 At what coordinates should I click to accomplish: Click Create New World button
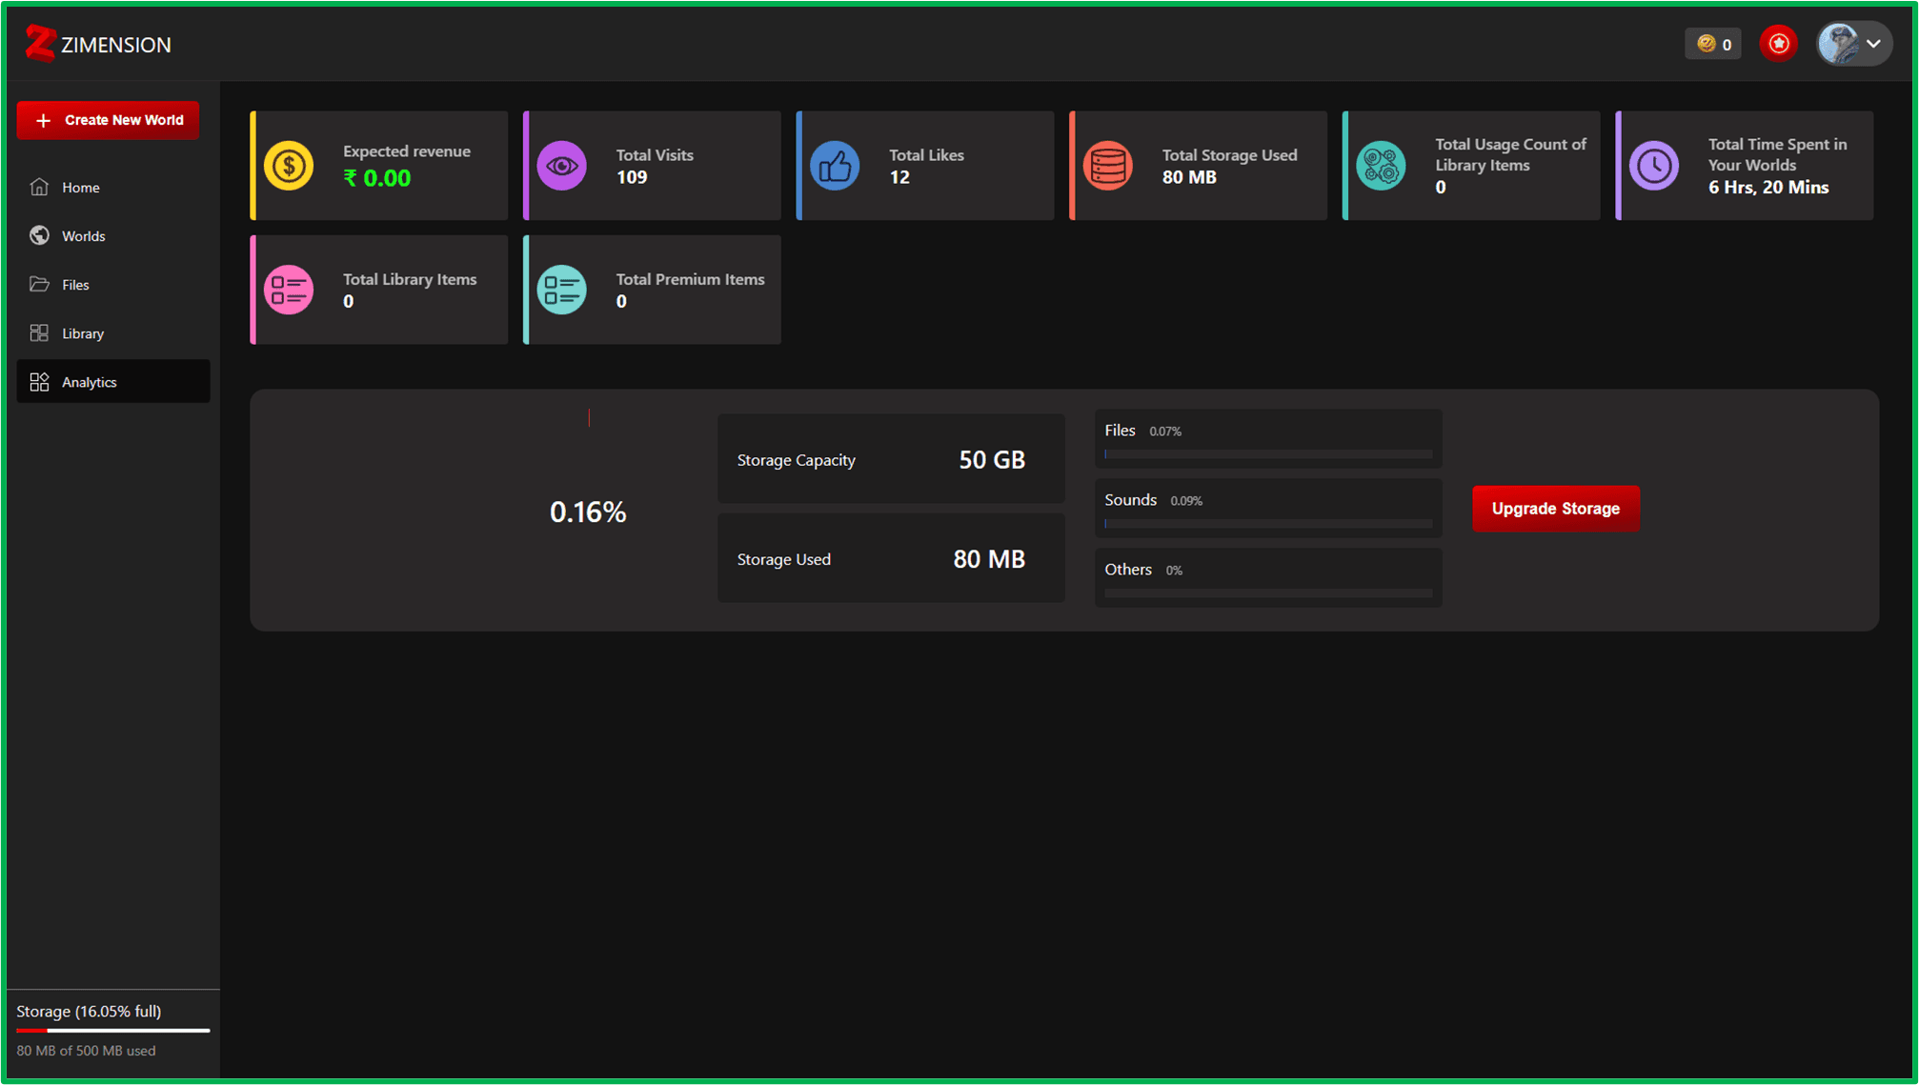click(x=108, y=120)
